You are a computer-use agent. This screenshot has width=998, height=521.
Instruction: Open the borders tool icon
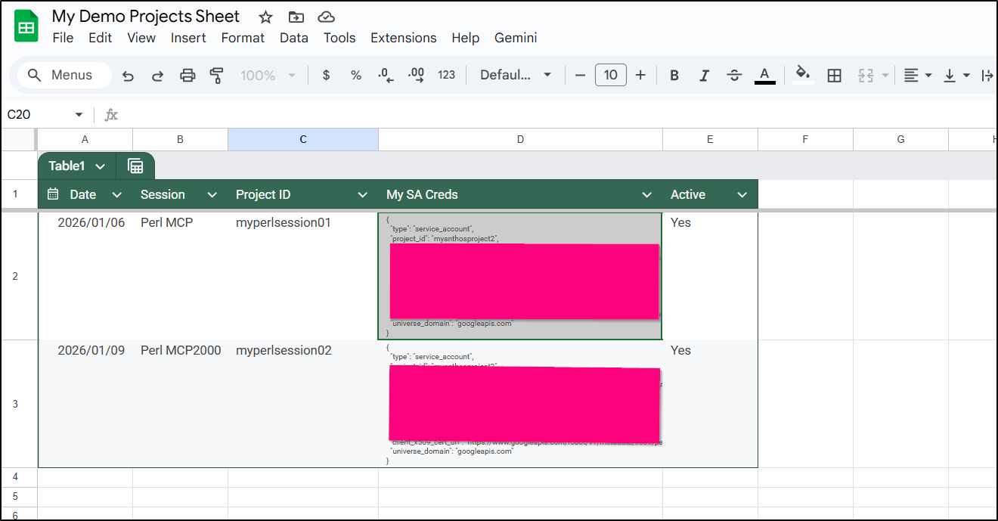(835, 75)
